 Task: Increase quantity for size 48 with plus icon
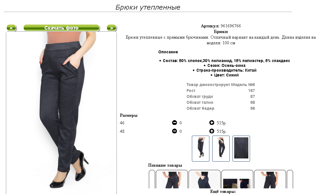pyautogui.click(x=212, y=131)
